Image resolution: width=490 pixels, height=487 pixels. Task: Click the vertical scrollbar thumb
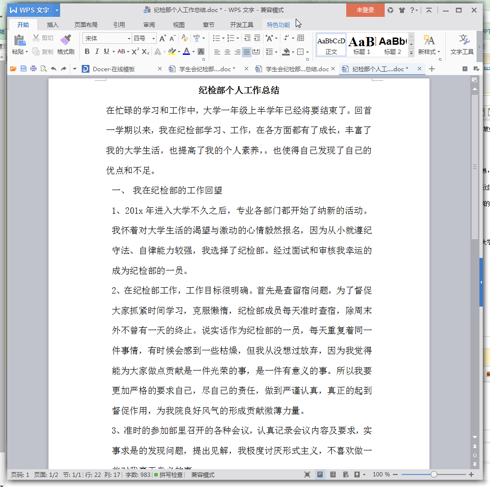(475, 167)
